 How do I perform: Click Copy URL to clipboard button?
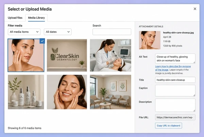169,125
